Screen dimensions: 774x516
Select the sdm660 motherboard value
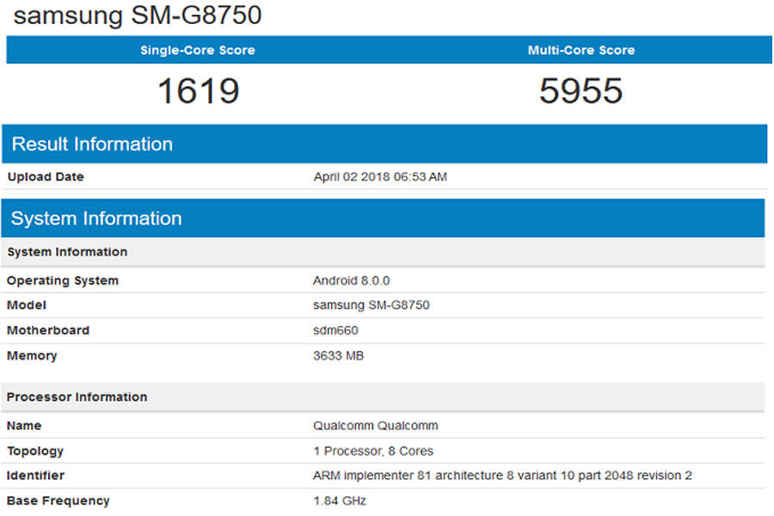pos(335,330)
